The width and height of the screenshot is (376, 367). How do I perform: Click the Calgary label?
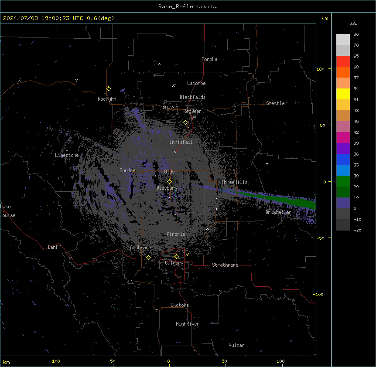pos(174,263)
